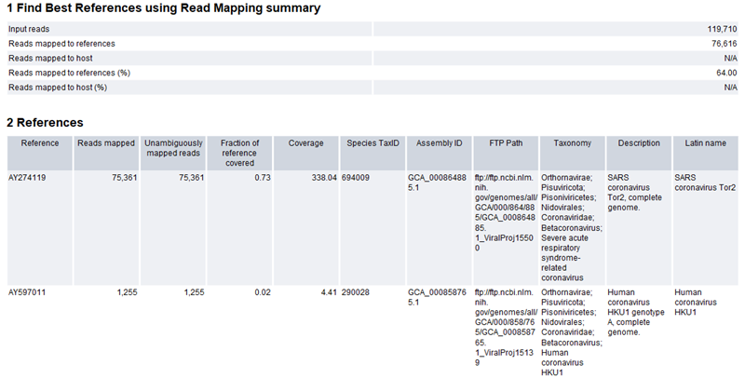Open FTP path for ViralProj15500
Viewport: 745px width, 378px height.
point(506,213)
